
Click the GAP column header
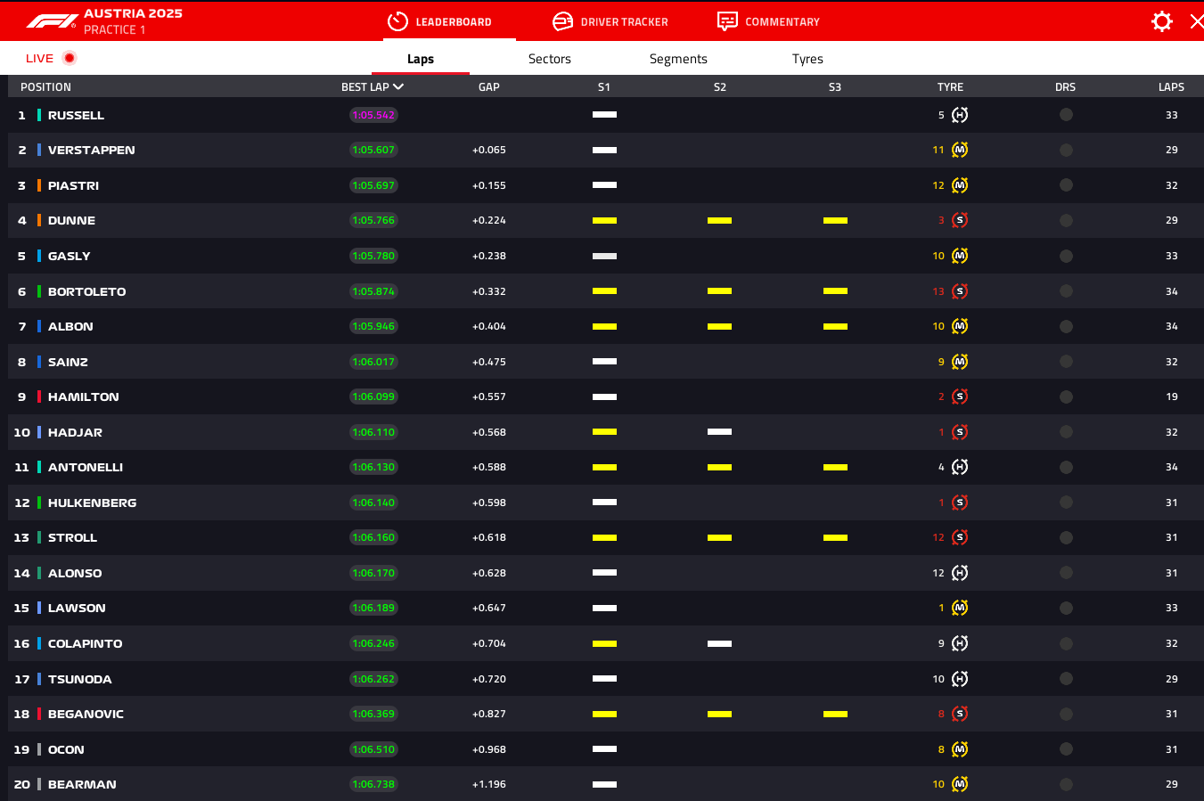point(489,86)
